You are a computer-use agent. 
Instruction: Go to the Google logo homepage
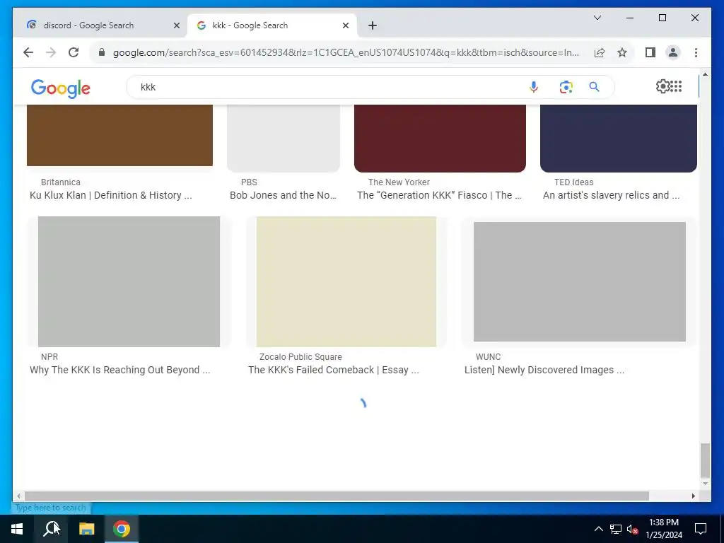click(x=61, y=88)
